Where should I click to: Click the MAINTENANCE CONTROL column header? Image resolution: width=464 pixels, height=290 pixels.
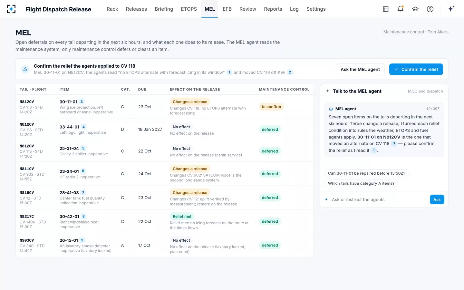tap(284, 90)
